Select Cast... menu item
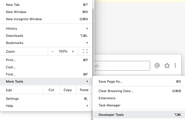 coord(46,67)
